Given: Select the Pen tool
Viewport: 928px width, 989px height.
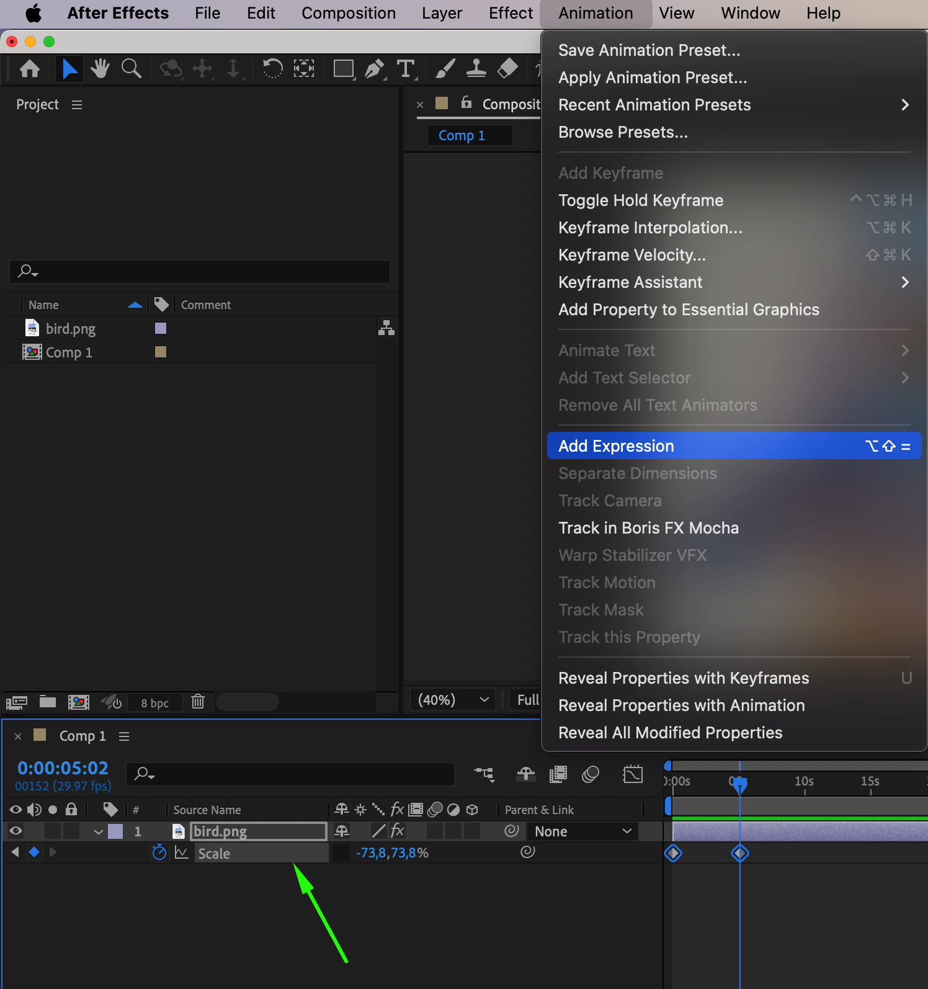Looking at the screenshot, I should [375, 68].
